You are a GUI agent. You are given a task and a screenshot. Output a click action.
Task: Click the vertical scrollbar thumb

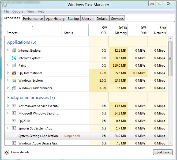(171, 59)
